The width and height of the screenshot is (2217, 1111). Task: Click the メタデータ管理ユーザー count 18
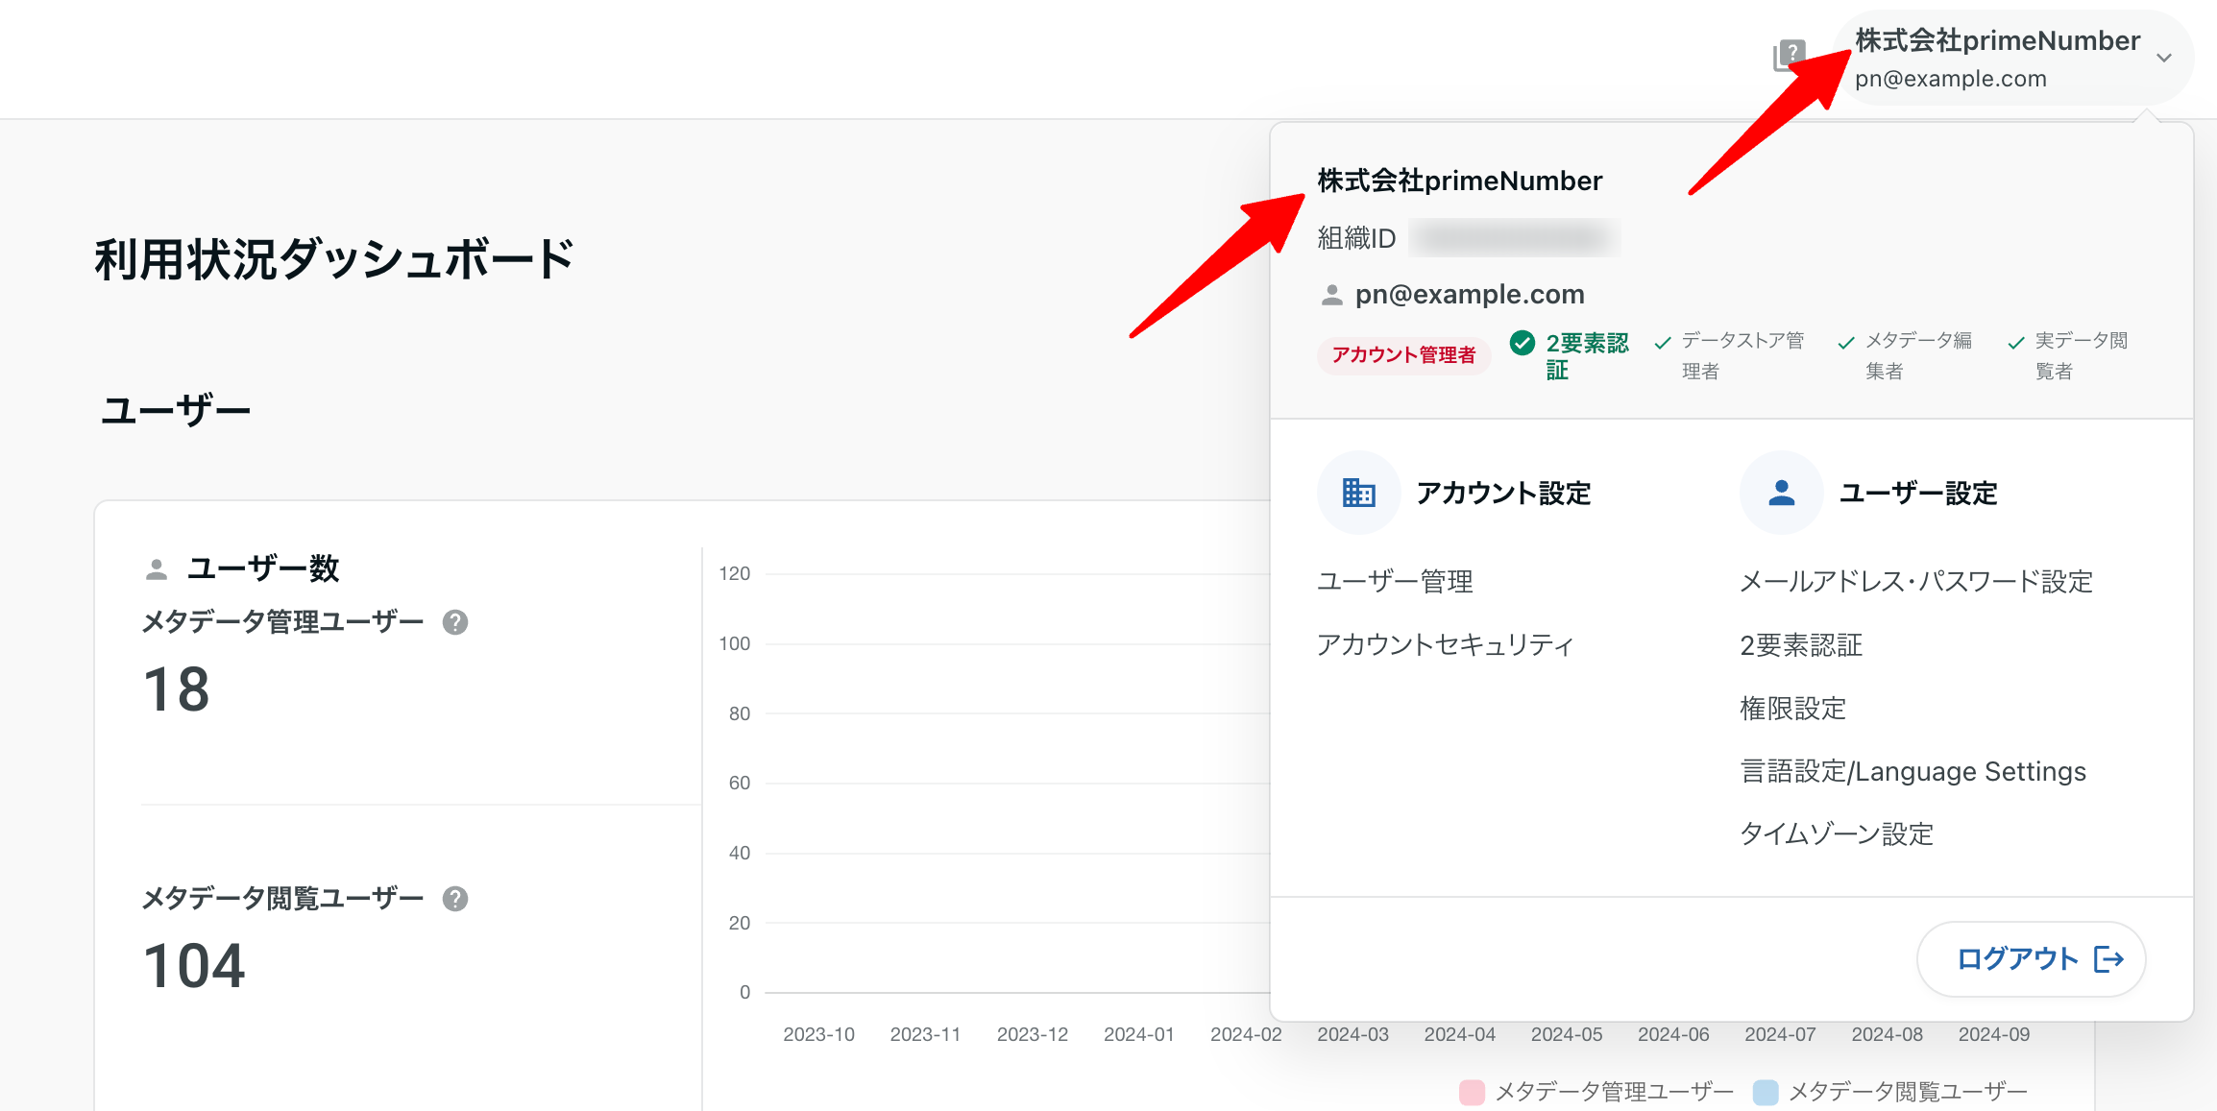[177, 689]
